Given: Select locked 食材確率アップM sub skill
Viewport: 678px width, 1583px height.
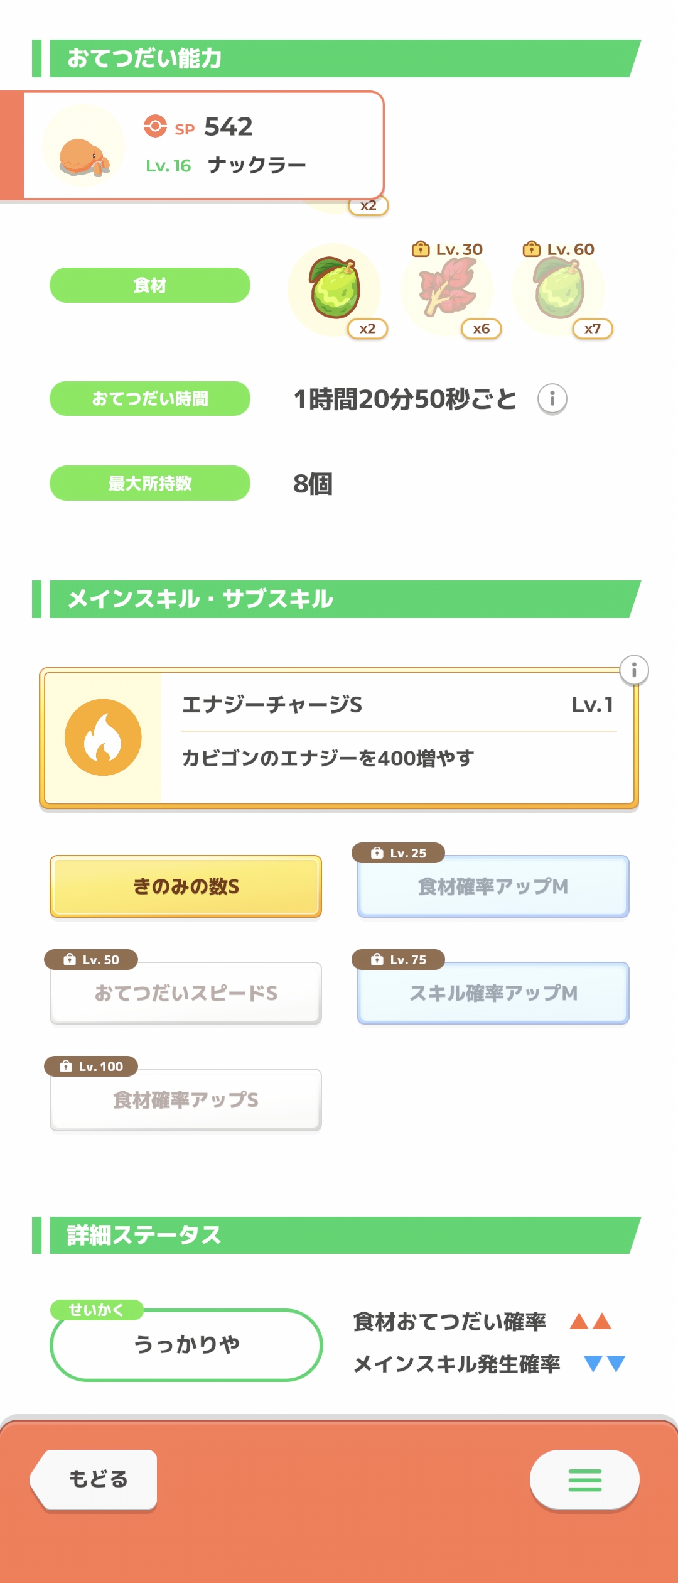Looking at the screenshot, I should pos(493,886).
